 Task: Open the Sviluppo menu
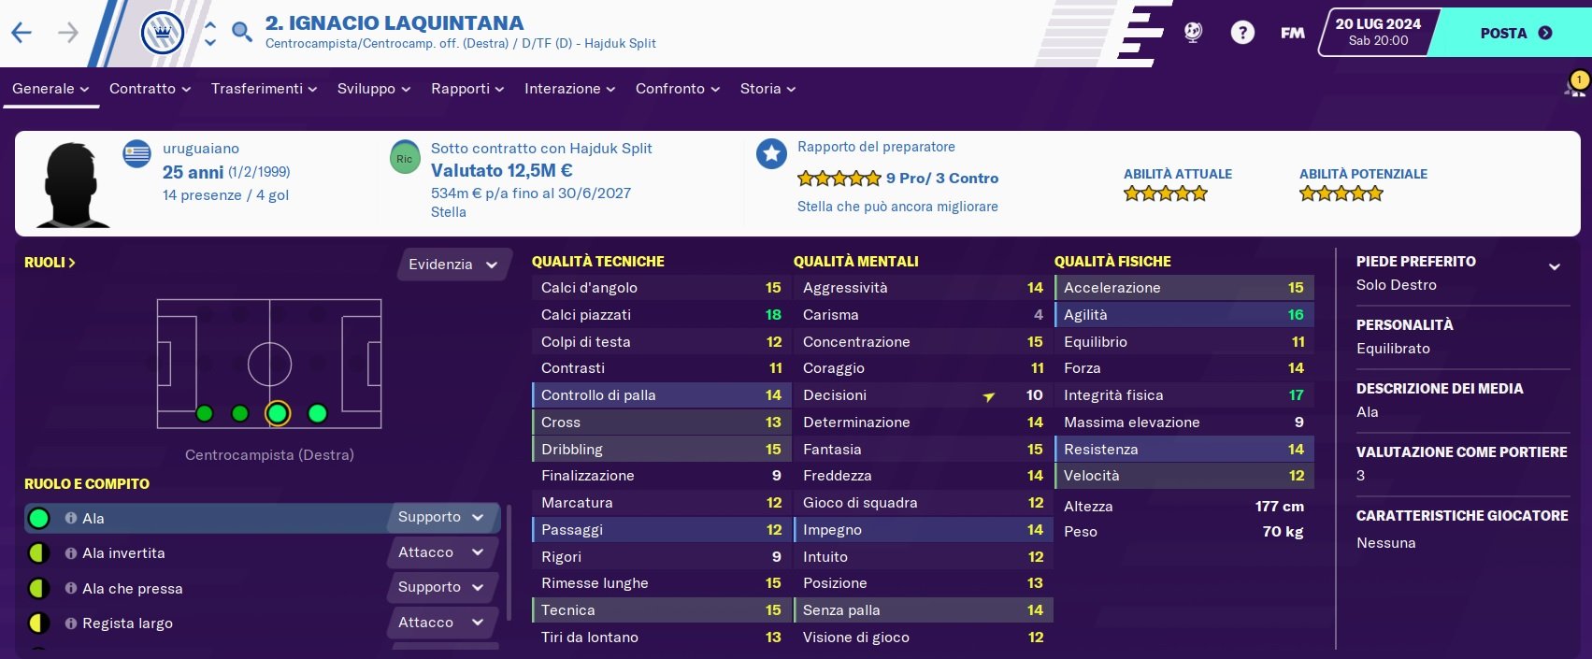pyautogui.click(x=373, y=89)
